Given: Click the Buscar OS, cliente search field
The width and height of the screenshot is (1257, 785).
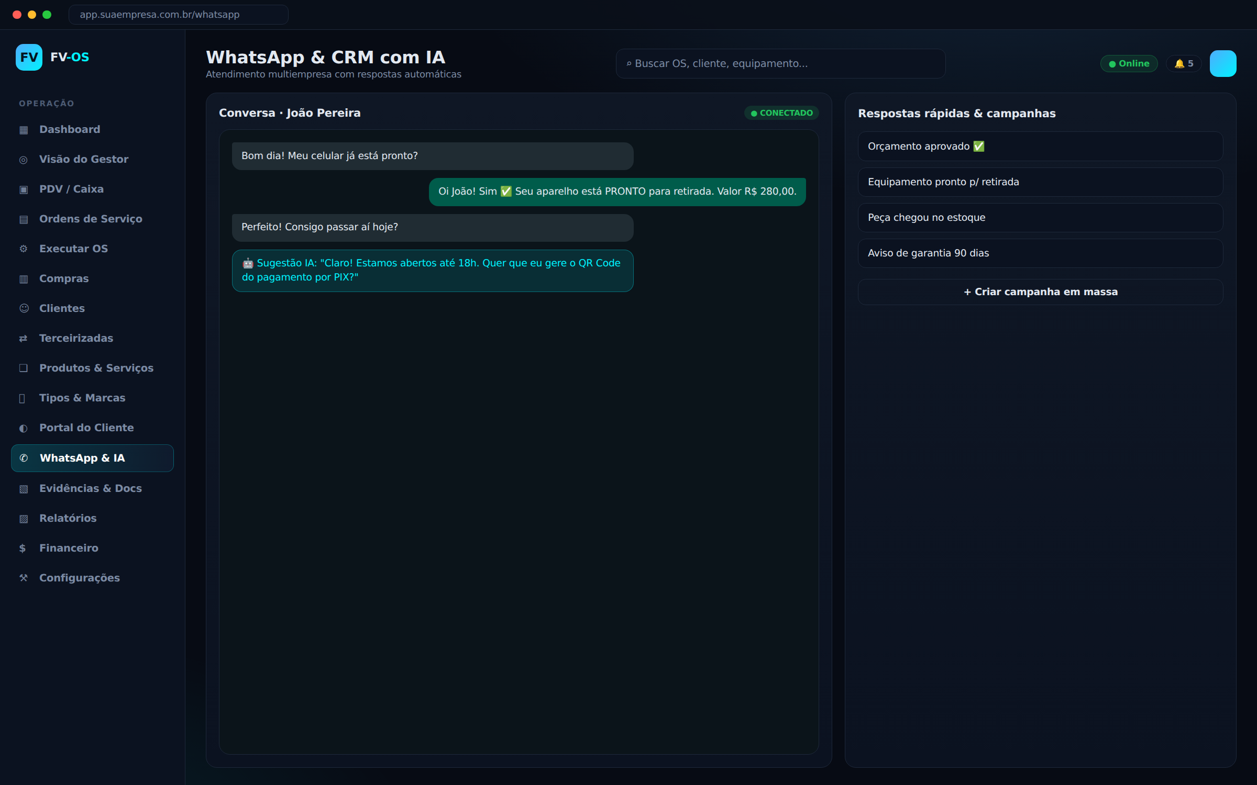Looking at the screenshot, I should click(x=780, y=63).
